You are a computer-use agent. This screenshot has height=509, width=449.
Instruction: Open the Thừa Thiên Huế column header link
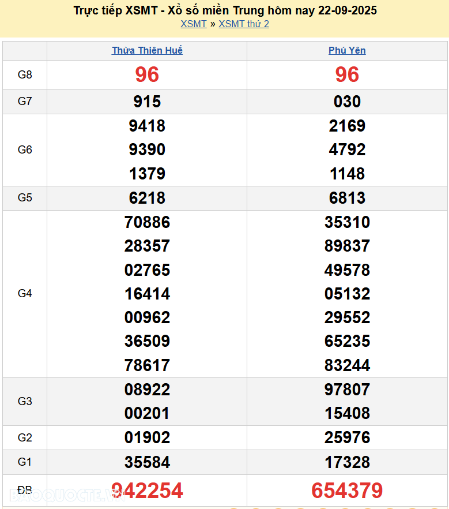coord(147,51)
